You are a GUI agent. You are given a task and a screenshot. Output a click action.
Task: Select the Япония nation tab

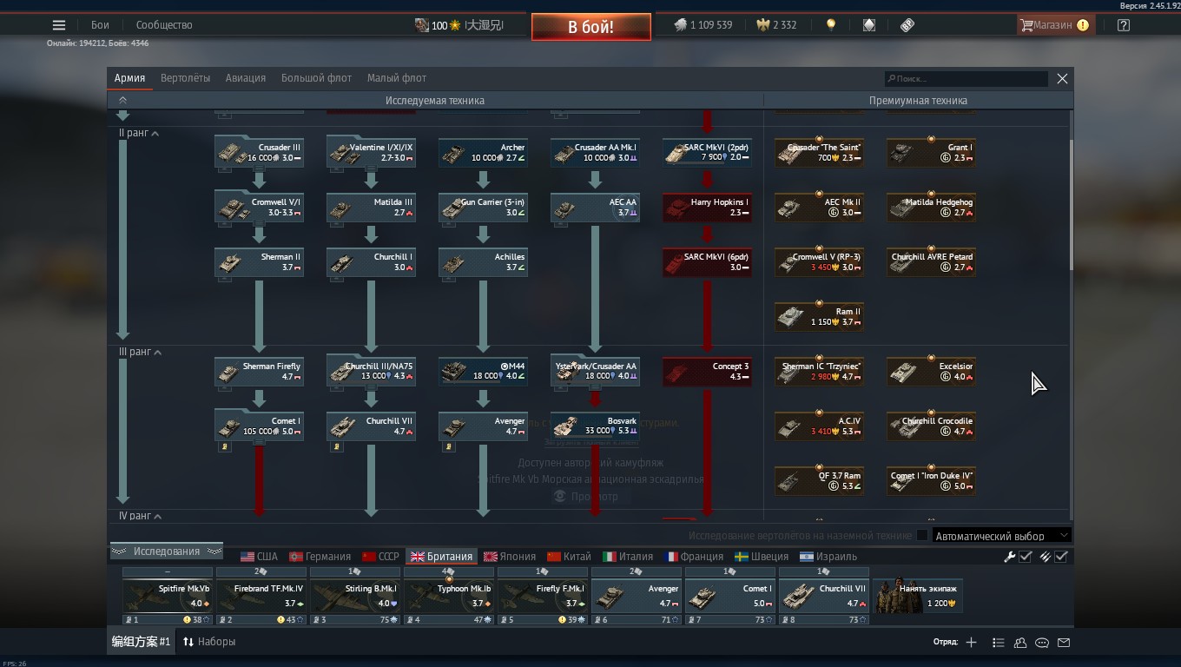(x=511, y=557)
